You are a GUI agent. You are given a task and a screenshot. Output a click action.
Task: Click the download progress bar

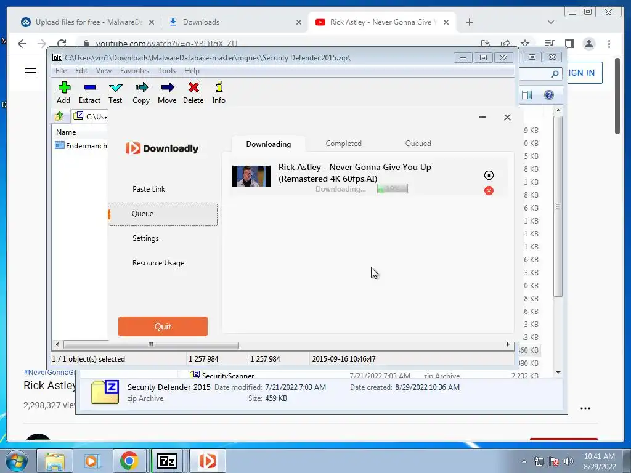click(393, 188)
